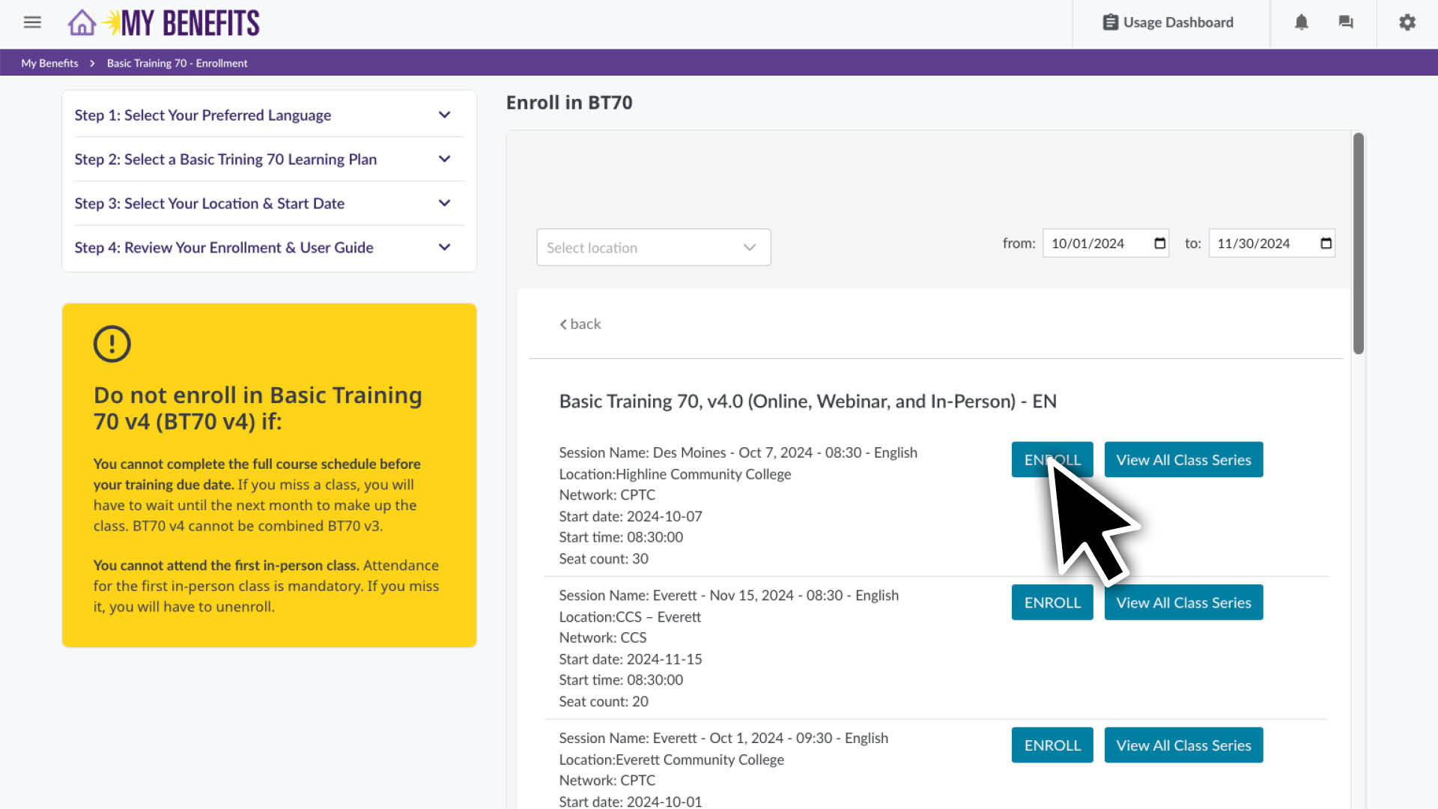View All Class Series for the Everett Nov 15 session
The image size is (1438, 809).
[1183, 602]
